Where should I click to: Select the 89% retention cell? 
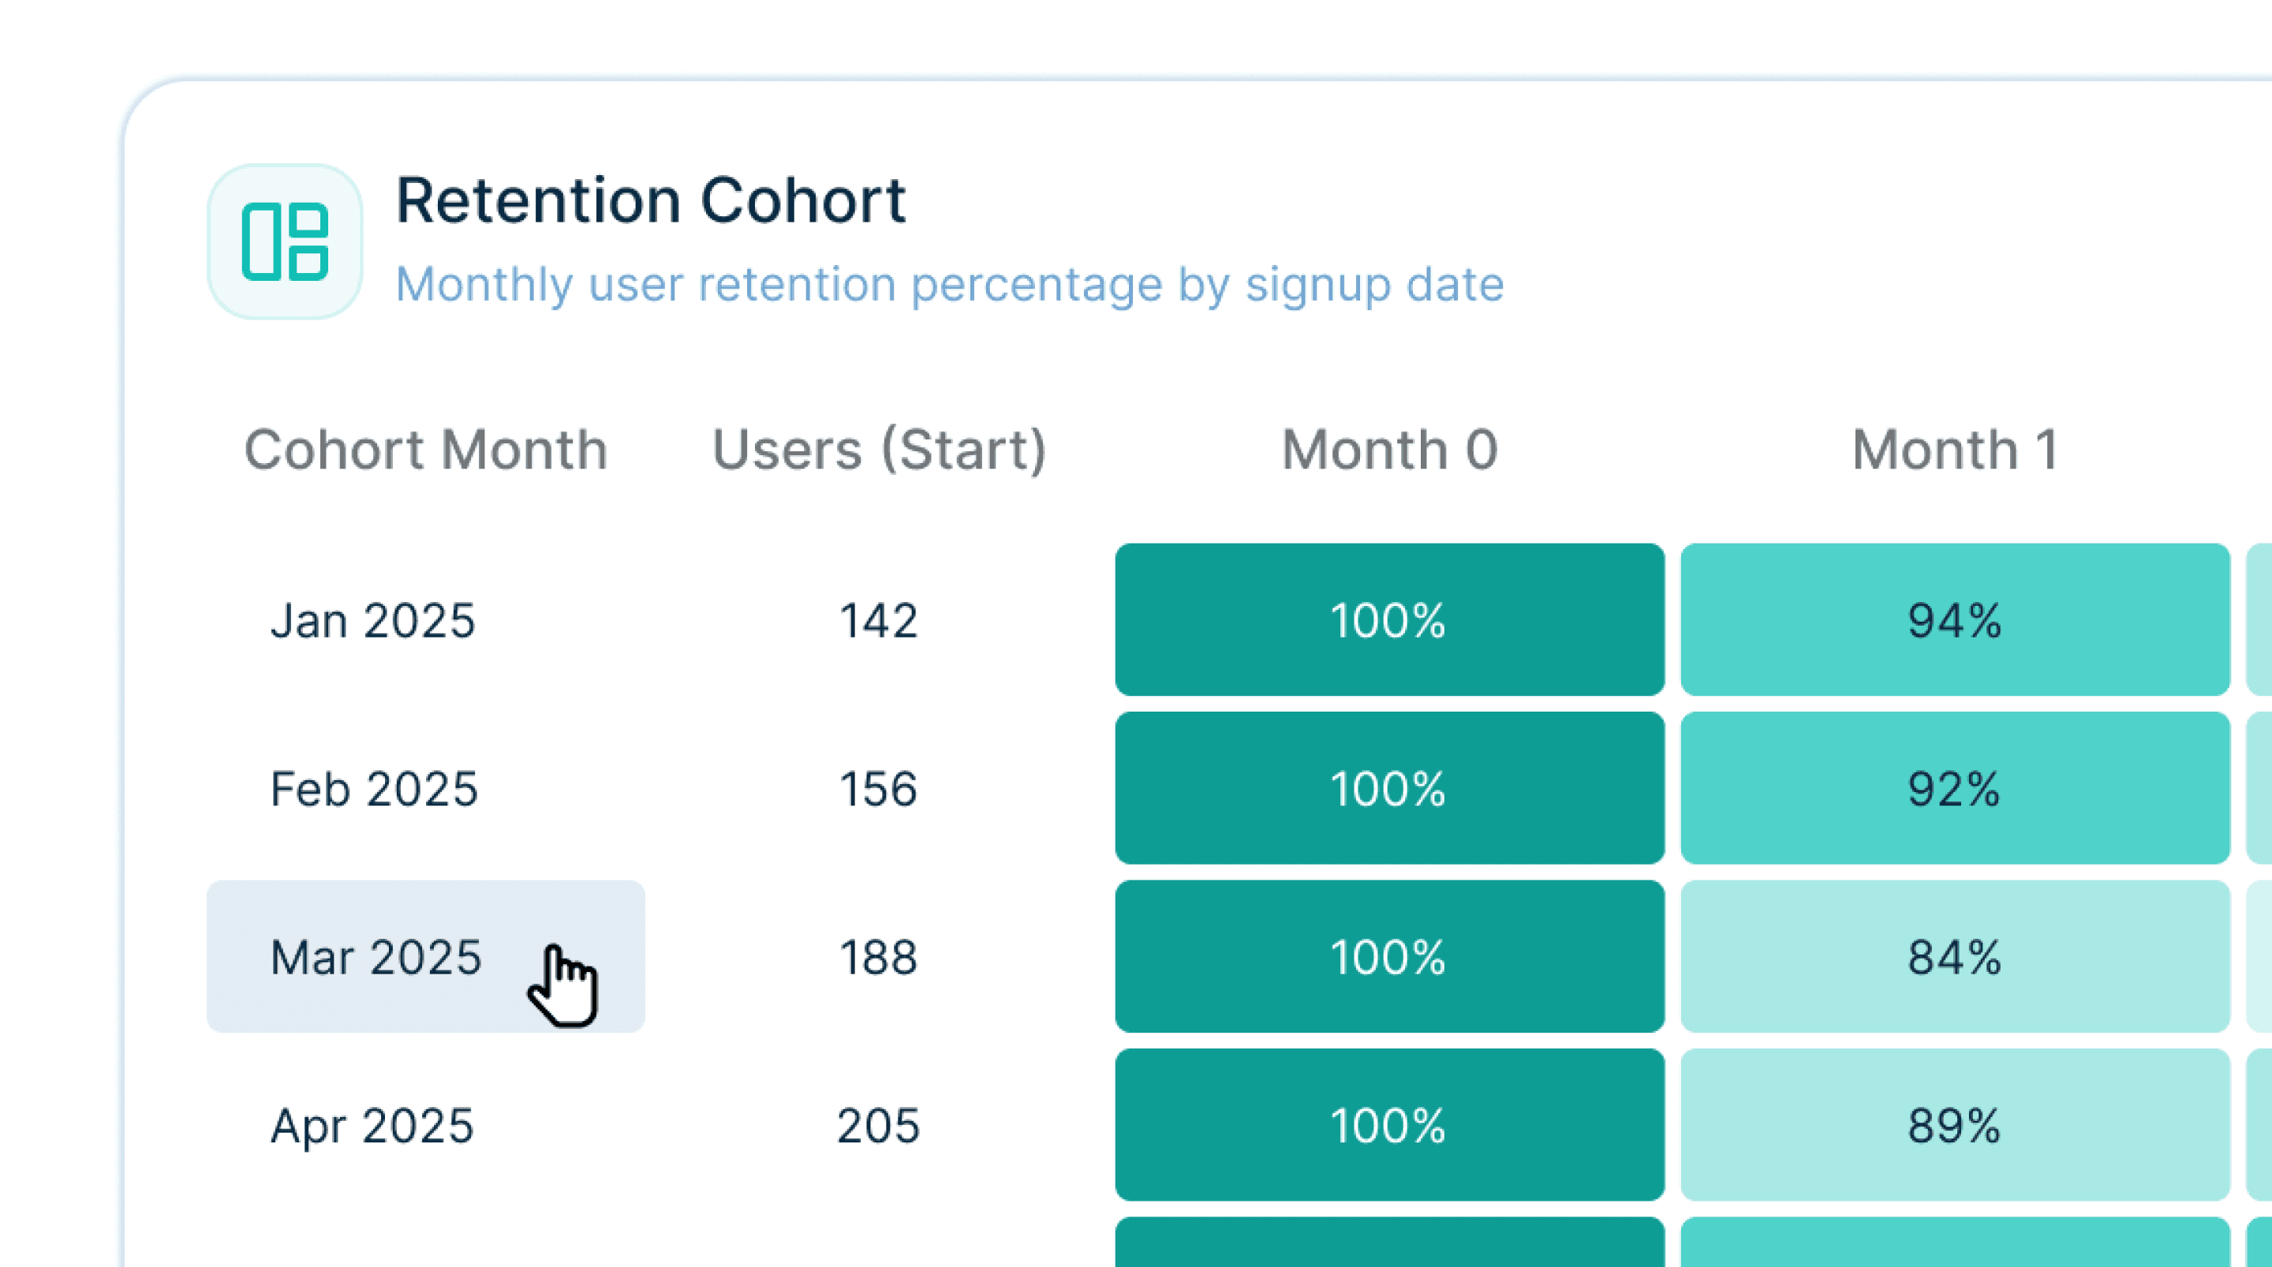point(1955,1126)
